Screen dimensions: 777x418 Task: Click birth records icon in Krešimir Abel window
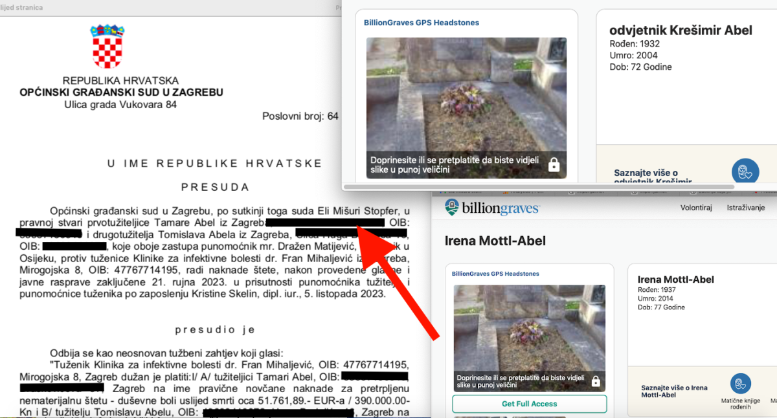coord(745,173)
